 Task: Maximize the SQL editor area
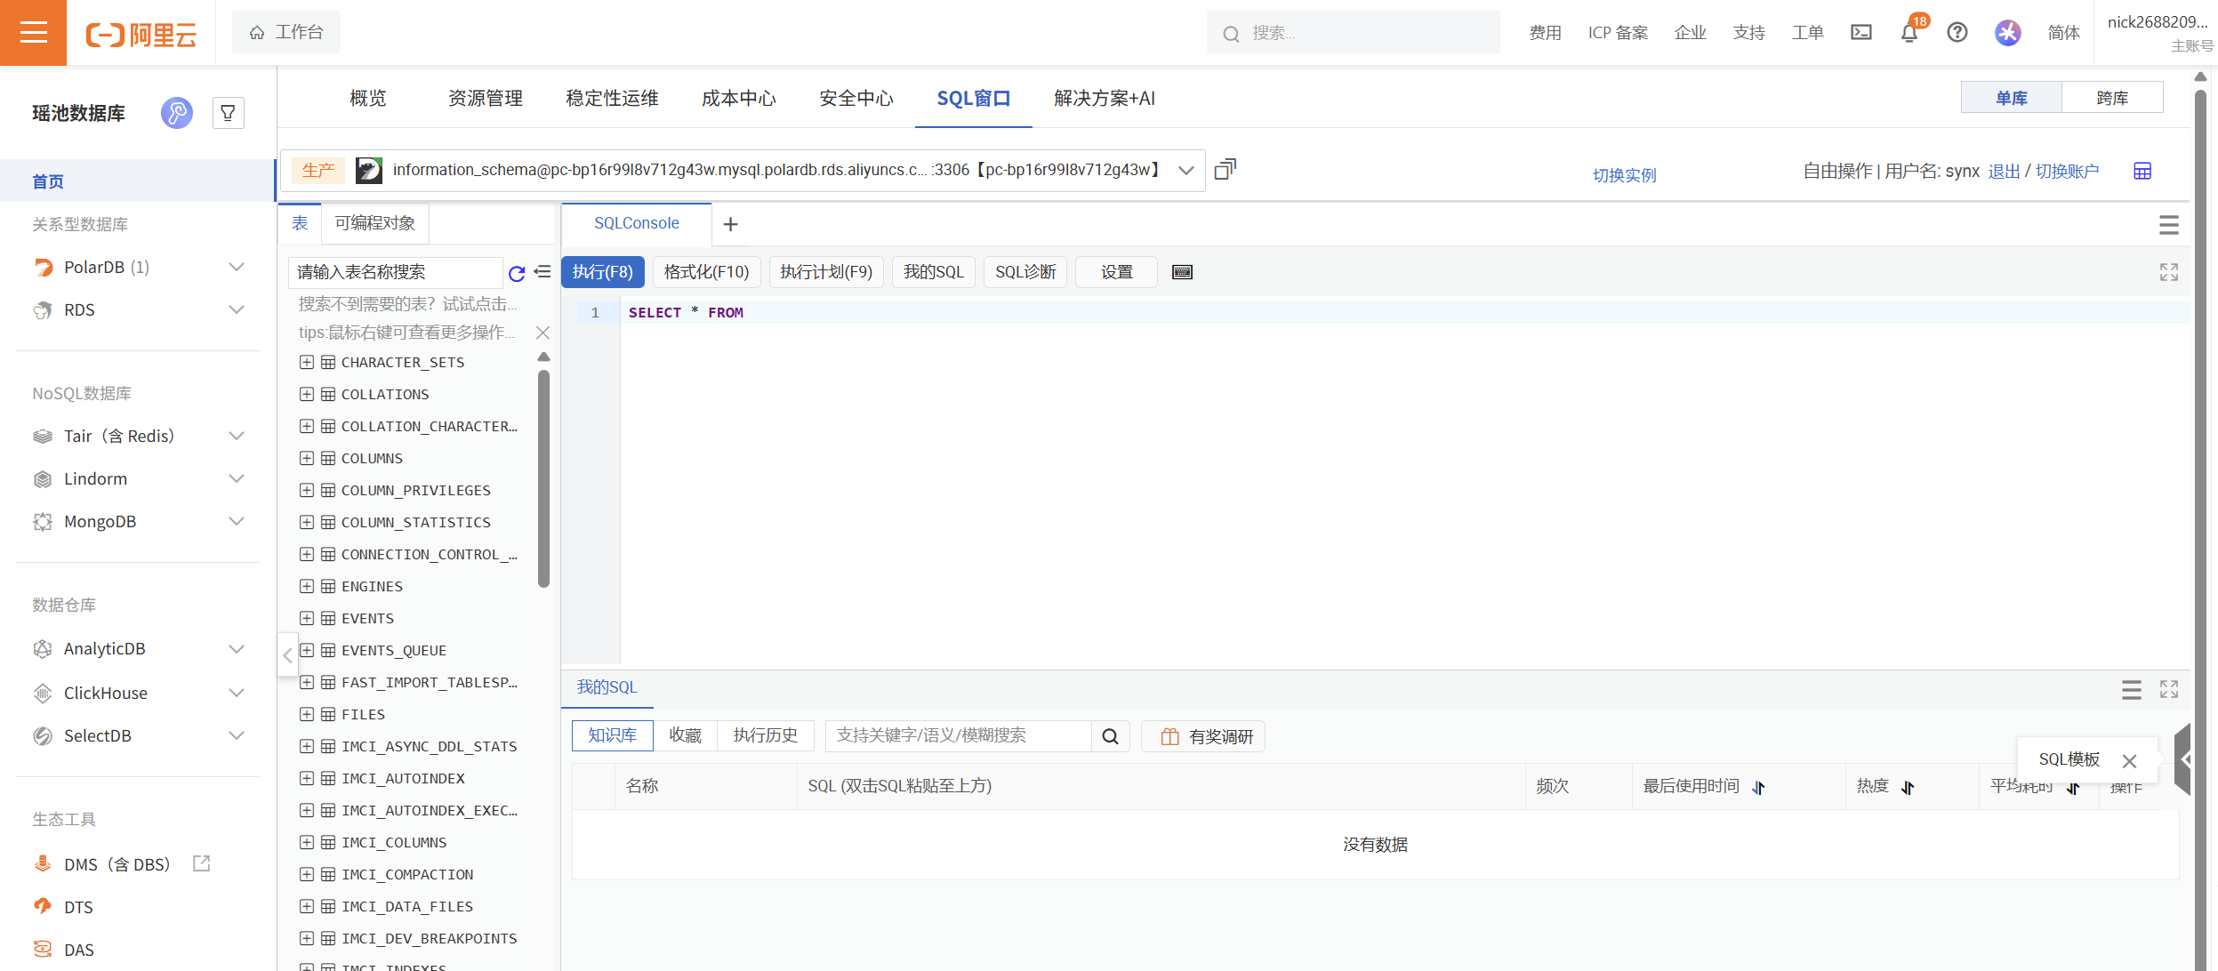point(2169,272)
